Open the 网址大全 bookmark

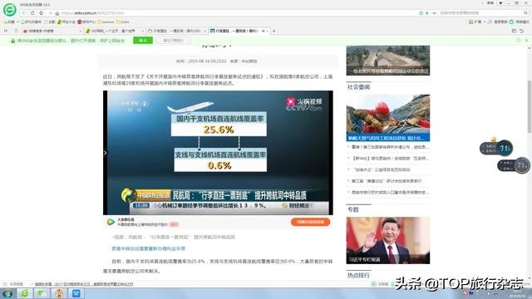[x=66, y=22]
